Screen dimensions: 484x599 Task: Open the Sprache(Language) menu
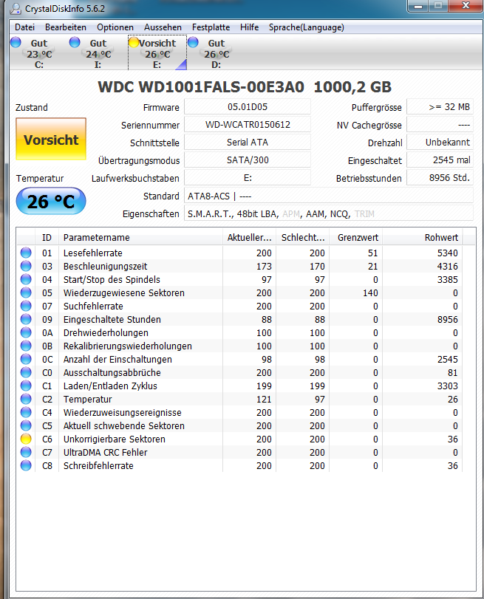pos(306,27)
